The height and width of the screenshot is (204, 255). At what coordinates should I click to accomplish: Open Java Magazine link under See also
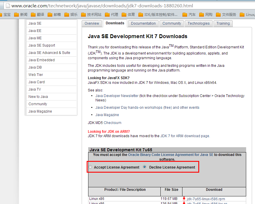click(x=107, y=115)
